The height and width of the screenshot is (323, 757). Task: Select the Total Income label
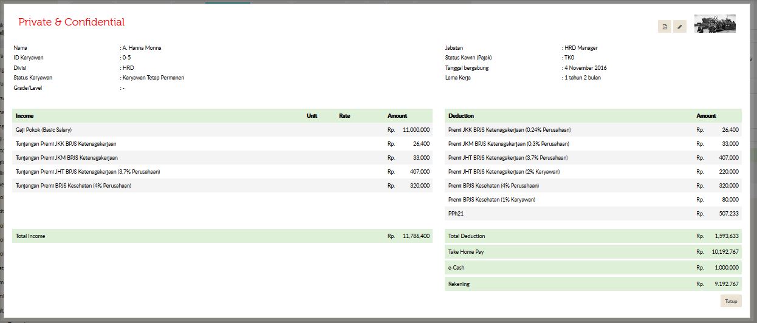30,236
